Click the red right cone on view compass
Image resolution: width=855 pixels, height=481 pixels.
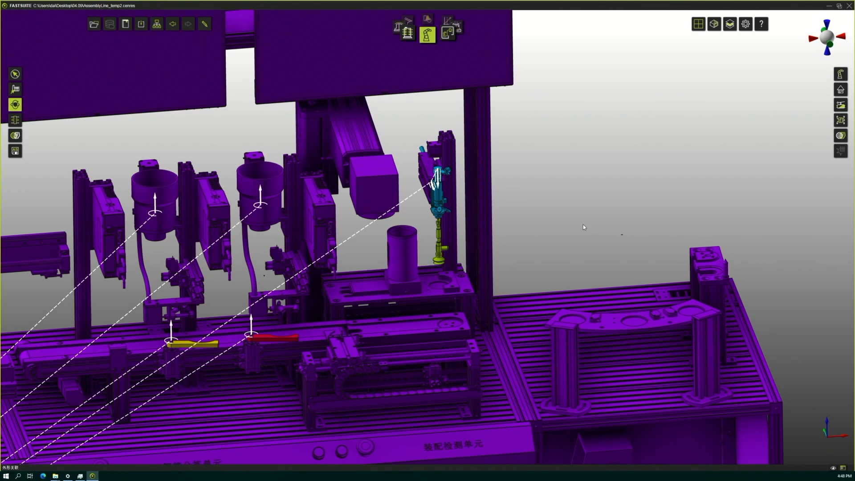[x=841, y=37]
